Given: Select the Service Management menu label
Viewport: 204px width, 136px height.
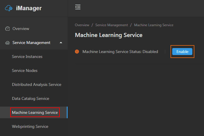Looking at the screenshot, I should [31, 43].
